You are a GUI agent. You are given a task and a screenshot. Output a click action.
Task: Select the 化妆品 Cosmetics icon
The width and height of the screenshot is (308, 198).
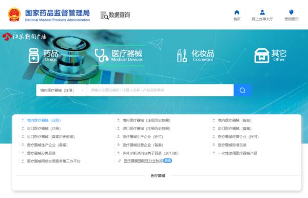pos(182,56)
